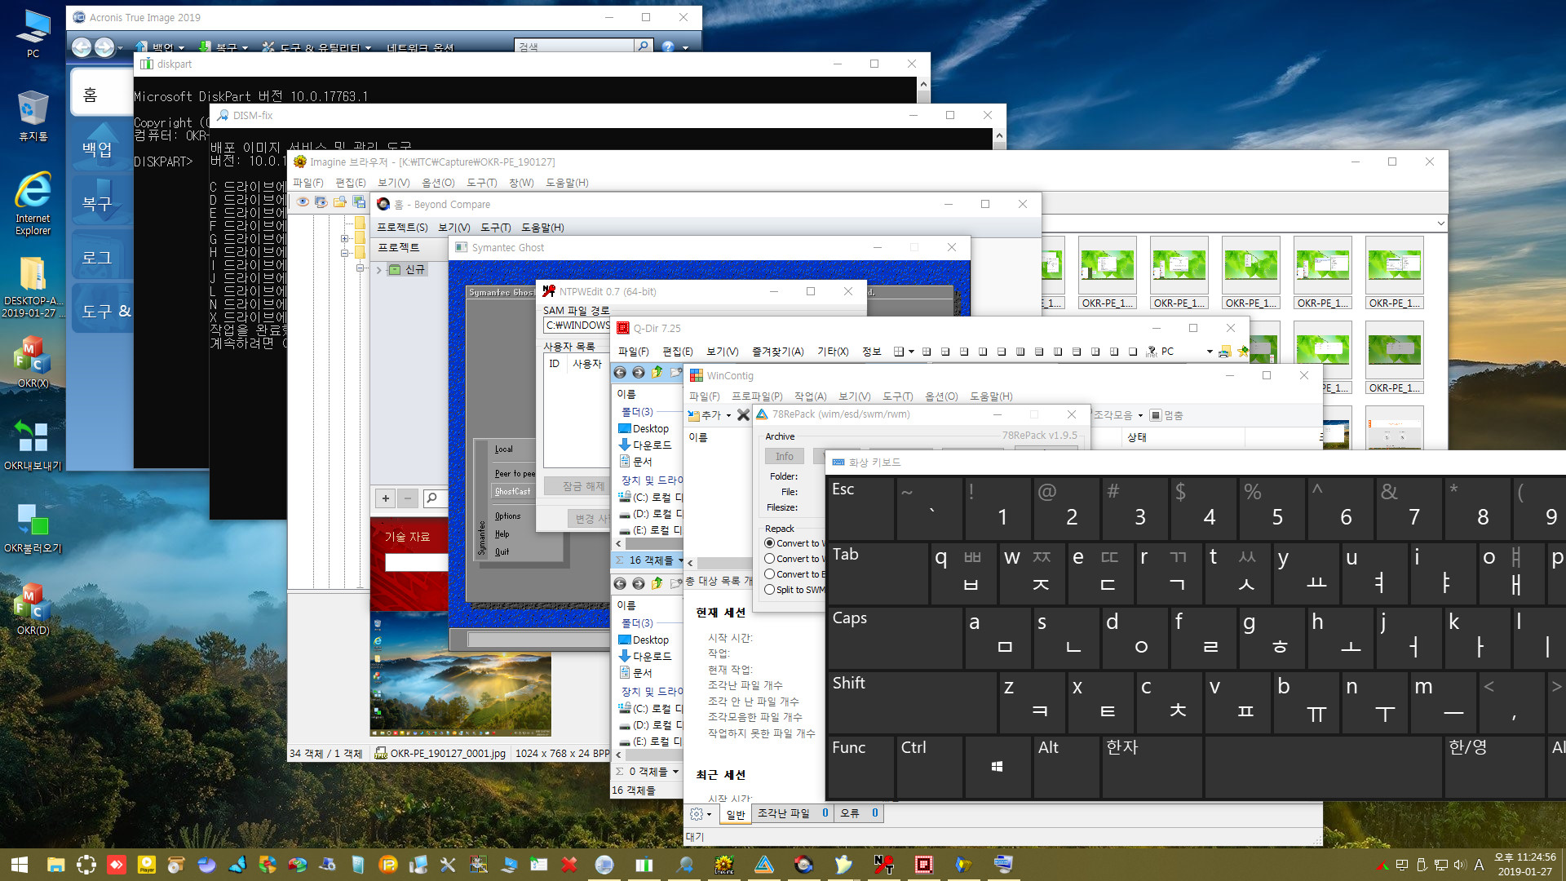The image size is (1566, 881).
Task: Open the Q-Dir PC address dropdown arrow
Action: point(1209,352)
